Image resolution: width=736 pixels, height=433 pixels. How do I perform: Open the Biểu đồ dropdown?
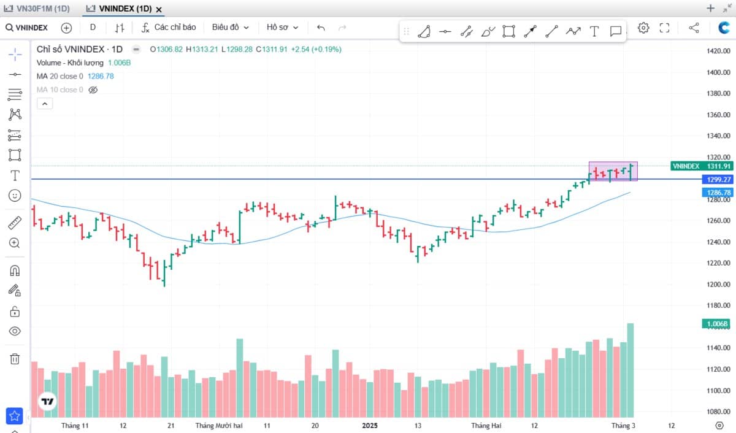(x=231, y=28)
